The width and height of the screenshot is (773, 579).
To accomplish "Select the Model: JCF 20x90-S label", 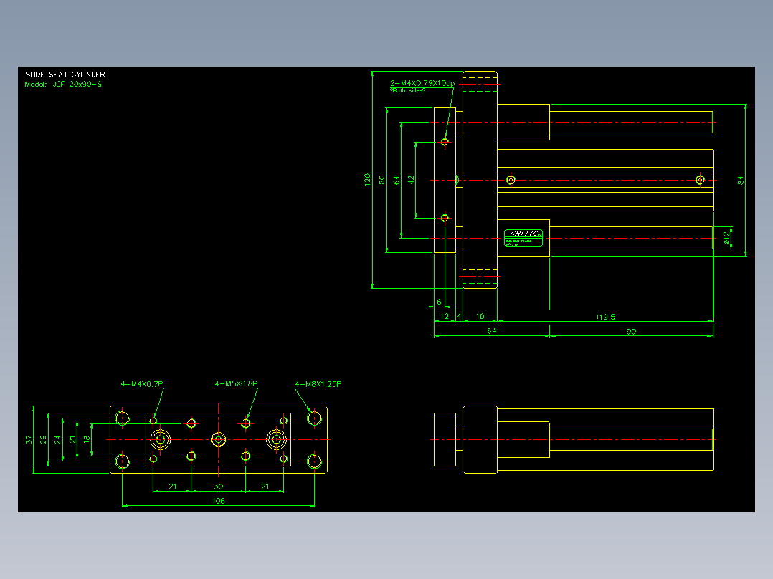I will [x=63, y=85].
